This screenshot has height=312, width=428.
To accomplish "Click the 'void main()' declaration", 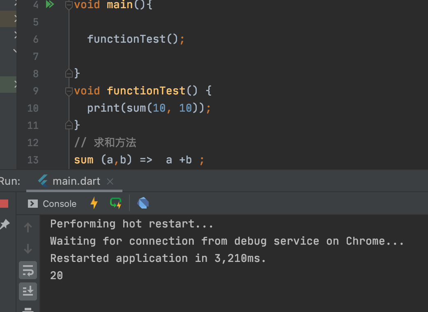I will [113, 5].
